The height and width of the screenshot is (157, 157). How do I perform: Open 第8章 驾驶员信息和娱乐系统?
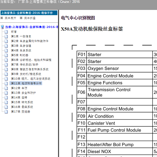(x=30, y=69)
